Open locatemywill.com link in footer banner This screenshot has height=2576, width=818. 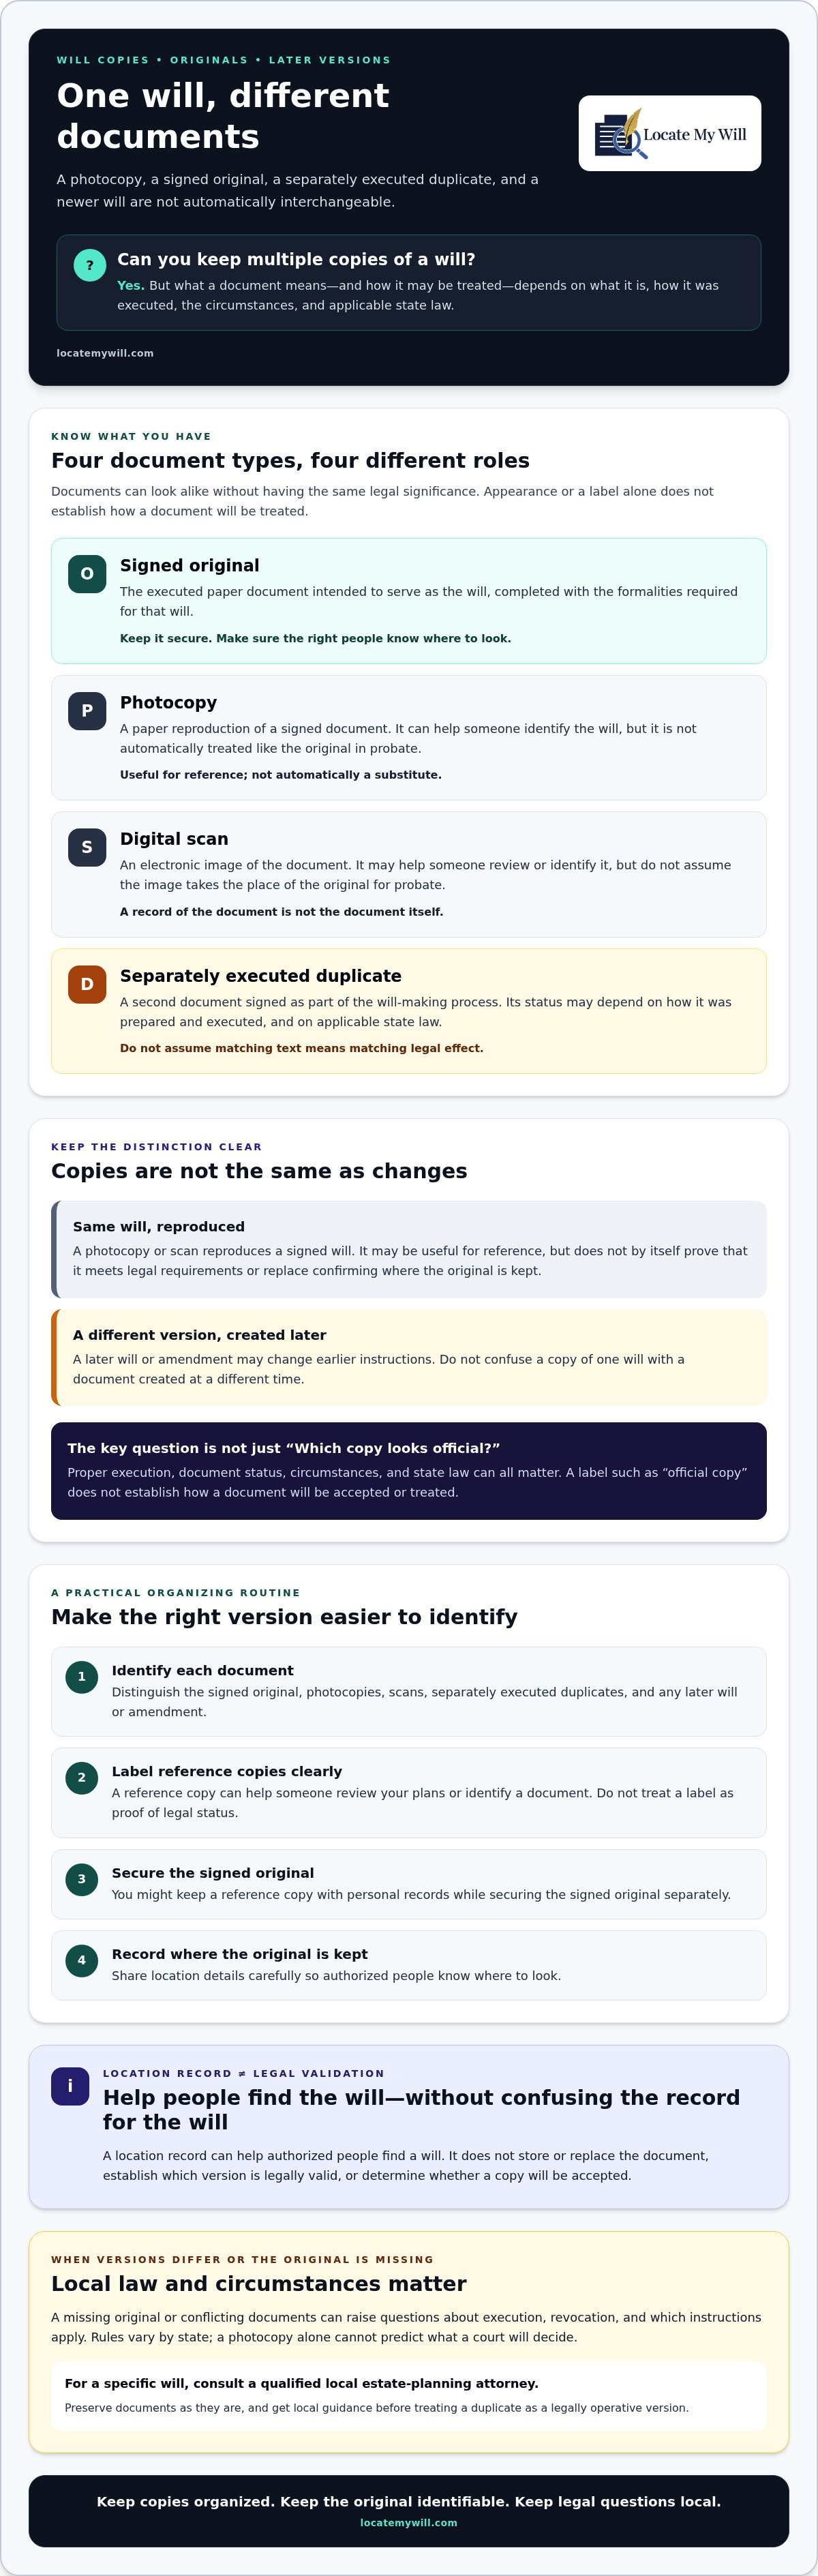click(409, 2523)
